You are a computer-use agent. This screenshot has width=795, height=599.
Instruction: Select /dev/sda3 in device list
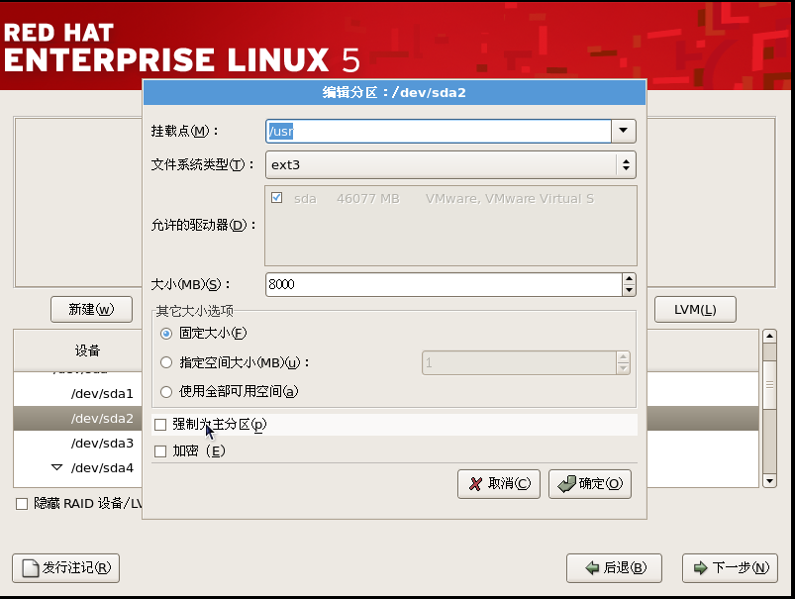pyautogui.click(x=102, y=443)
